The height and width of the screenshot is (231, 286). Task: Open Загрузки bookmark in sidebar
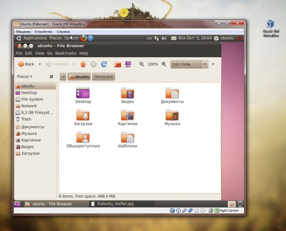(35, 153)
